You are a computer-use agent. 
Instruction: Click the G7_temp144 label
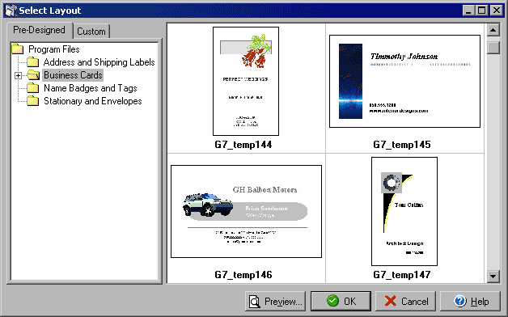[243, 145]
